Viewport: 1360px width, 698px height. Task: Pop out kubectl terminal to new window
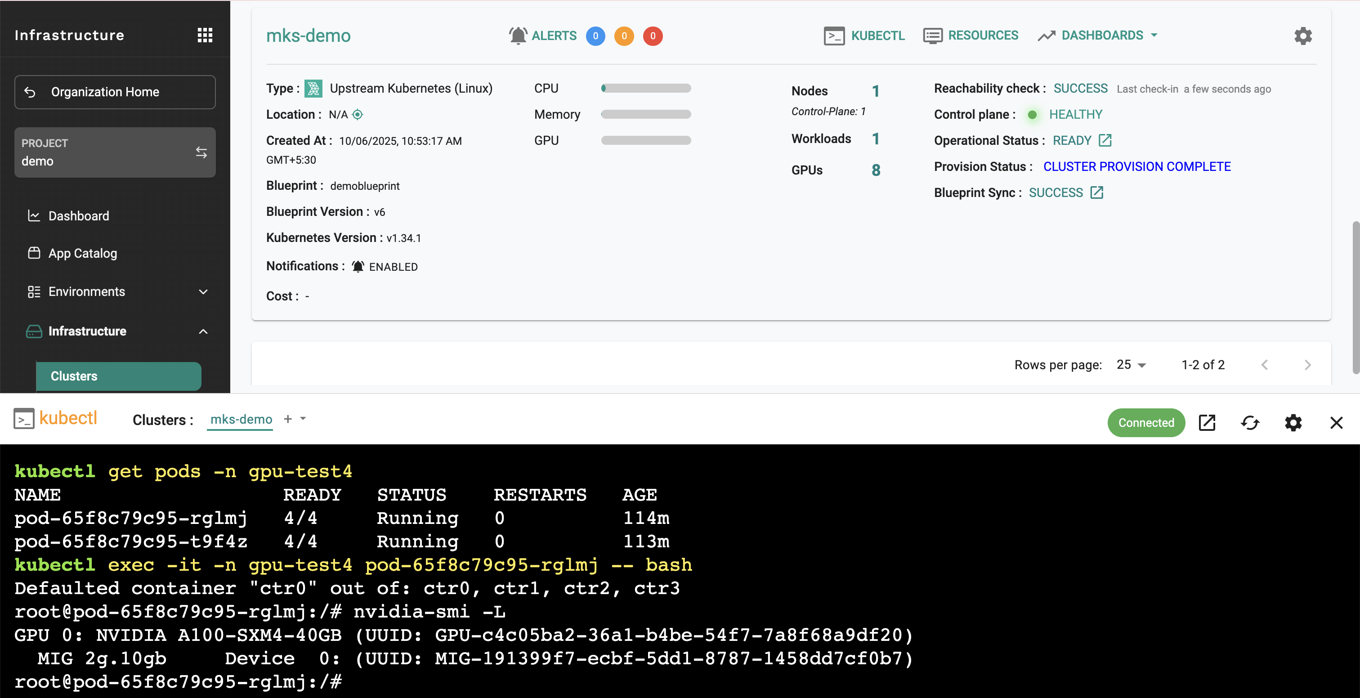click(1207, 422)
